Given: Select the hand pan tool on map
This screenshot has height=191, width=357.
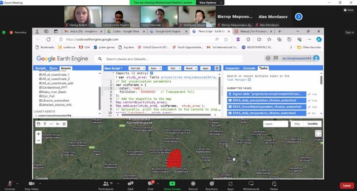Looking at the screenshot, I should tap(38, 124).
